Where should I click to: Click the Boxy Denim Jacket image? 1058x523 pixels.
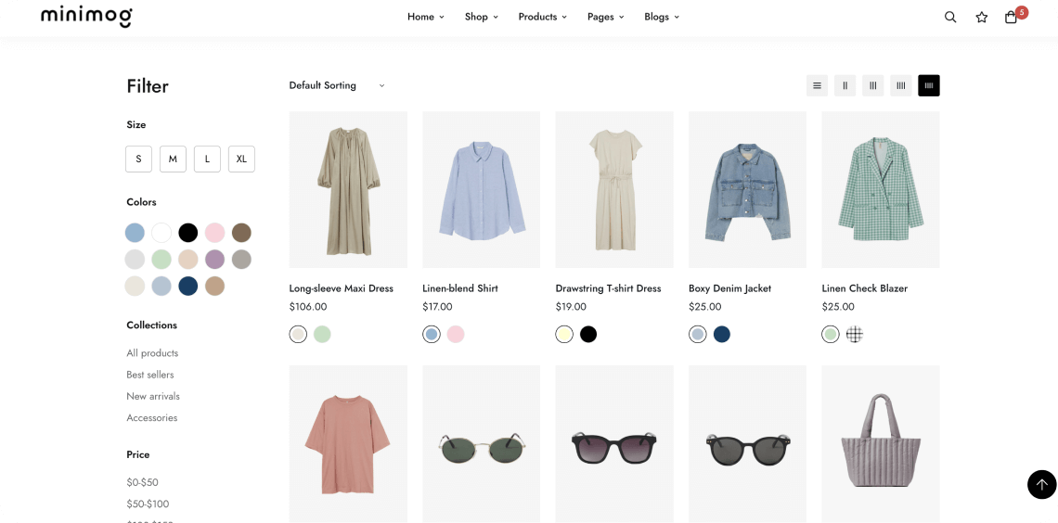pyautogui.click(x=748, y=190)
